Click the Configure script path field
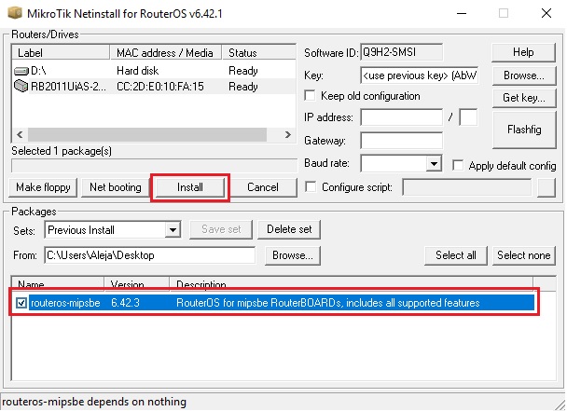The width and height of the screenshot is (567, 411). click(x=467, y=187)
